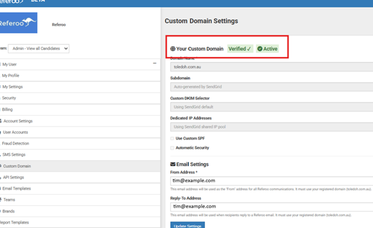The image size is (373, 228).
Task: Click the Update Settings button
Action: 188,225
